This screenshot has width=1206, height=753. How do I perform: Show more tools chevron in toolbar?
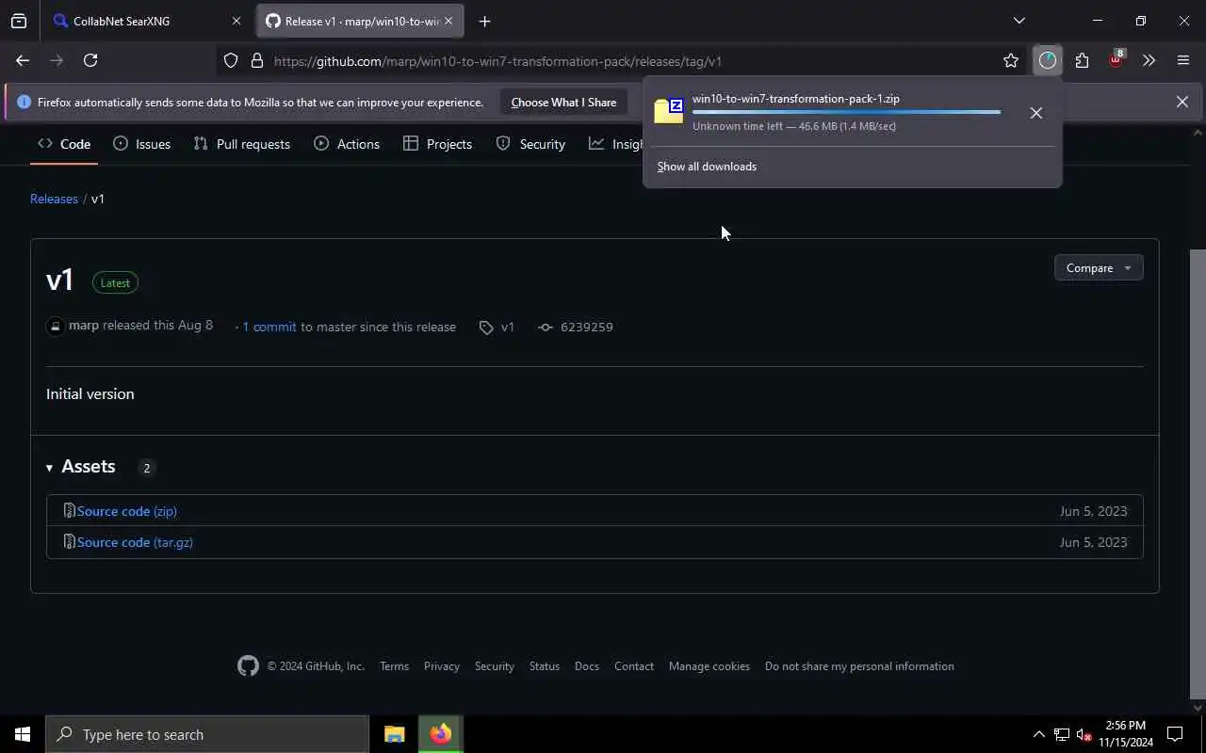[1149, 60]
